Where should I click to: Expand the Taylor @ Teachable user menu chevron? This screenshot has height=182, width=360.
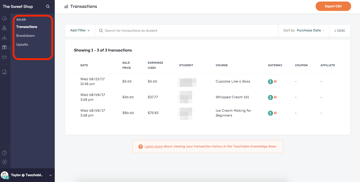point(50,175)
